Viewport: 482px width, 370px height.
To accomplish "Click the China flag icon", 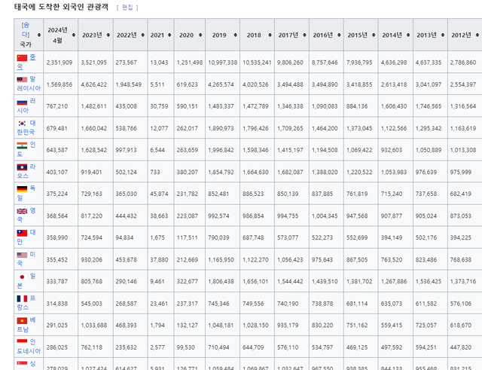I will pyautogui.click(x=21, y=57).
